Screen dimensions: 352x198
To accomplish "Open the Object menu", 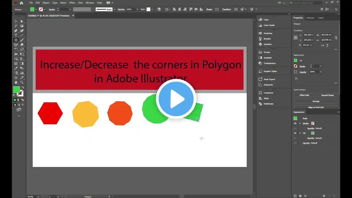I will [x=46, y=3].
